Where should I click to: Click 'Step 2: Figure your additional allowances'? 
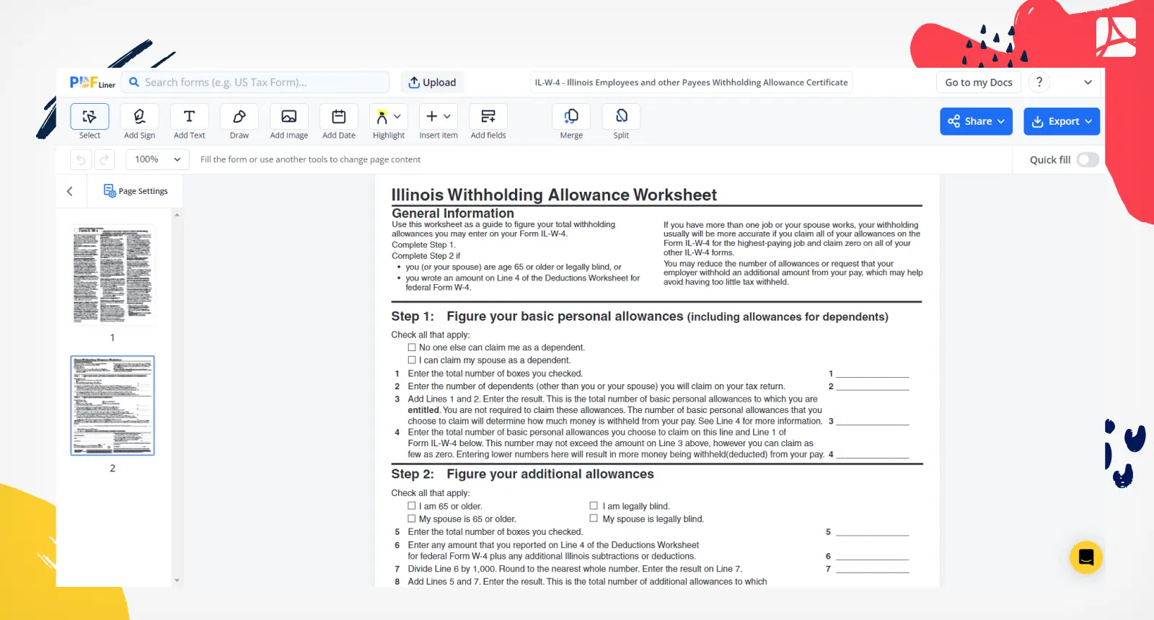[x=523, y=474]
